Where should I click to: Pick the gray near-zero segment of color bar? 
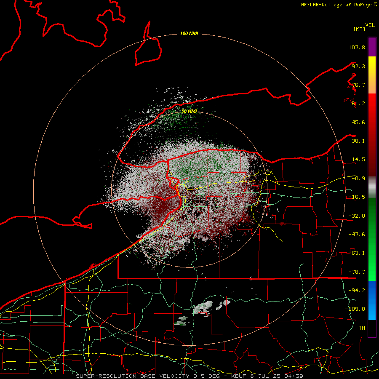(x=372, y=187)
